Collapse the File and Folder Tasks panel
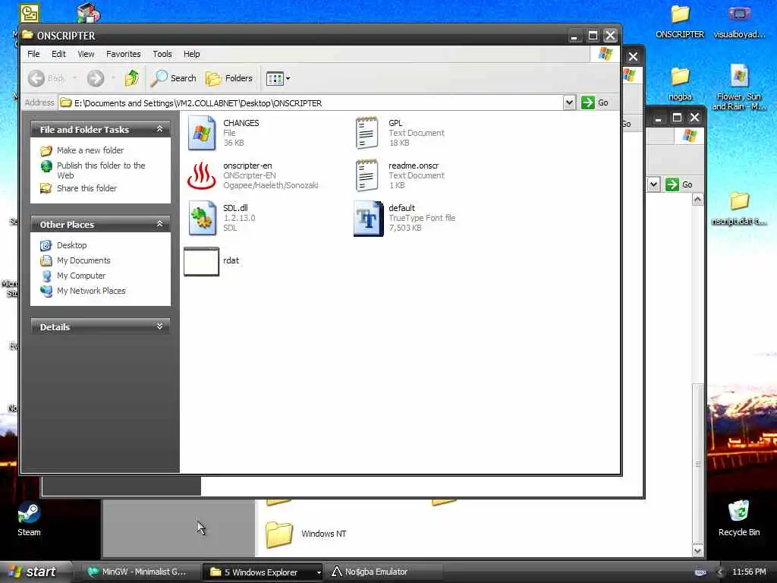 [159, 129]
